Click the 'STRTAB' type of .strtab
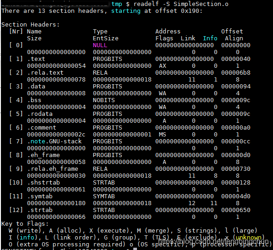This screenshot has height=250, width=273. pyautogui.click(x=104, y=210)
